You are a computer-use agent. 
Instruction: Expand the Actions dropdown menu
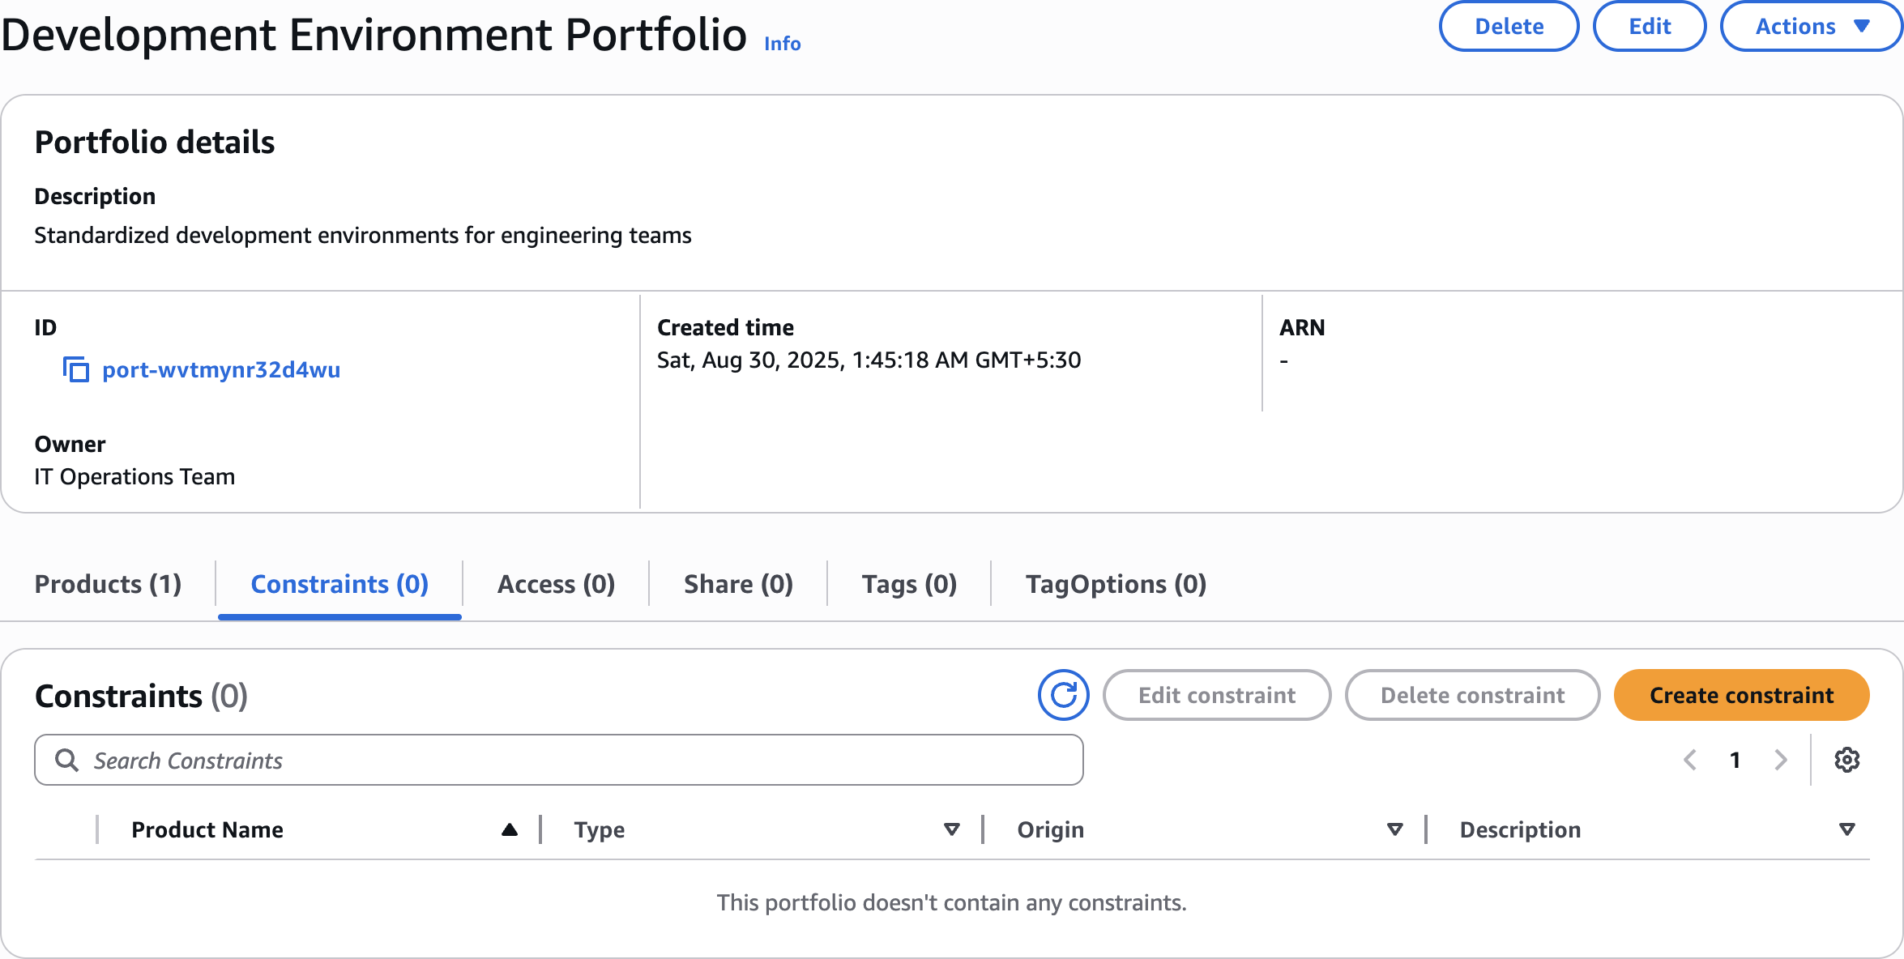tap(1811, 26)
